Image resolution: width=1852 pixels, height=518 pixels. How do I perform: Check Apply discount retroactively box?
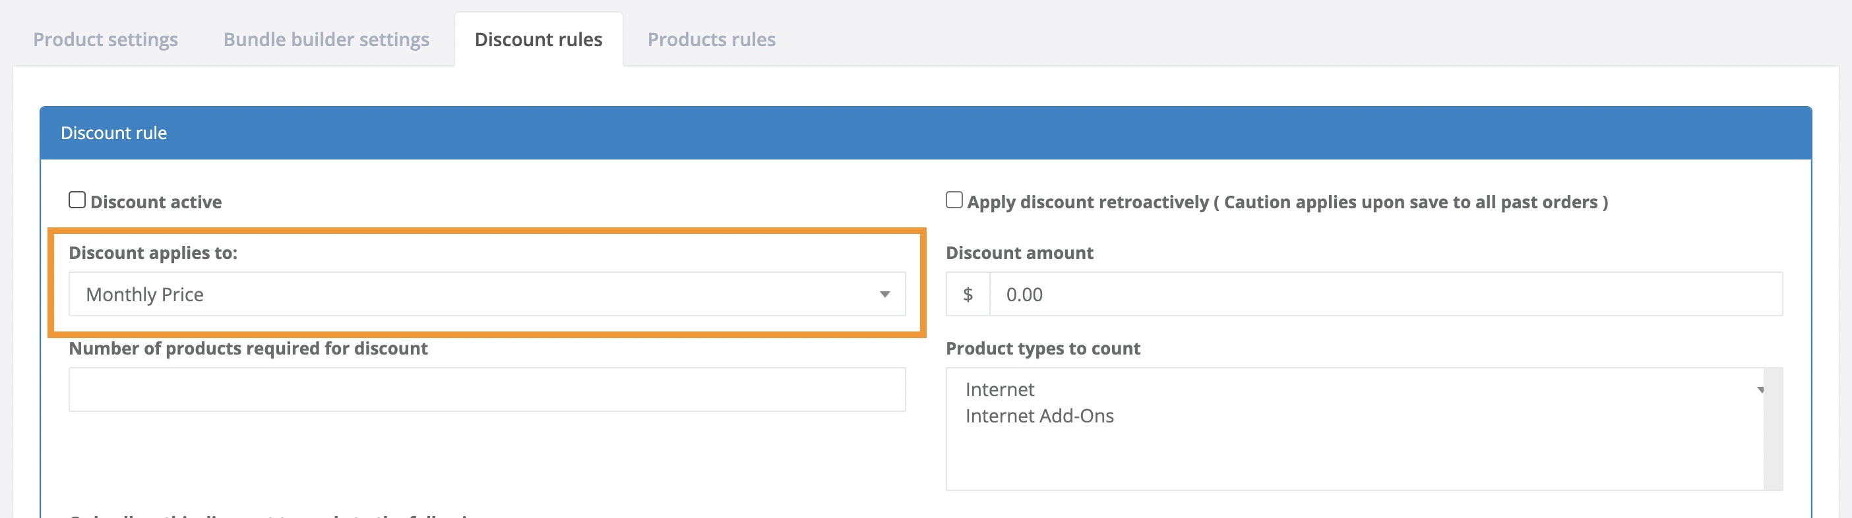coord(953,200)
